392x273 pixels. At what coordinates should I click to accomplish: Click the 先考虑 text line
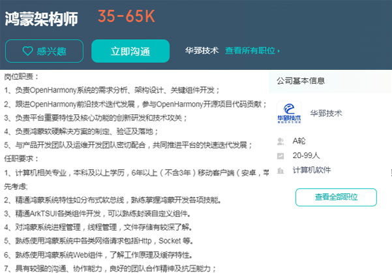16,186
